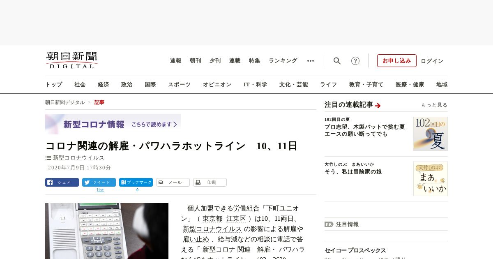Click the article headline コロナ関連の解雇・パワハラホットライン
493x259 pixels.
coord(171,146)
